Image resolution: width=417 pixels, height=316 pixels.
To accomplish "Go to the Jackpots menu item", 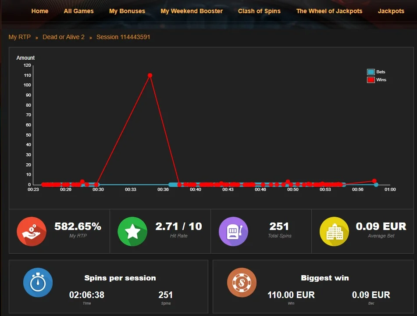I will click(391, 11).
